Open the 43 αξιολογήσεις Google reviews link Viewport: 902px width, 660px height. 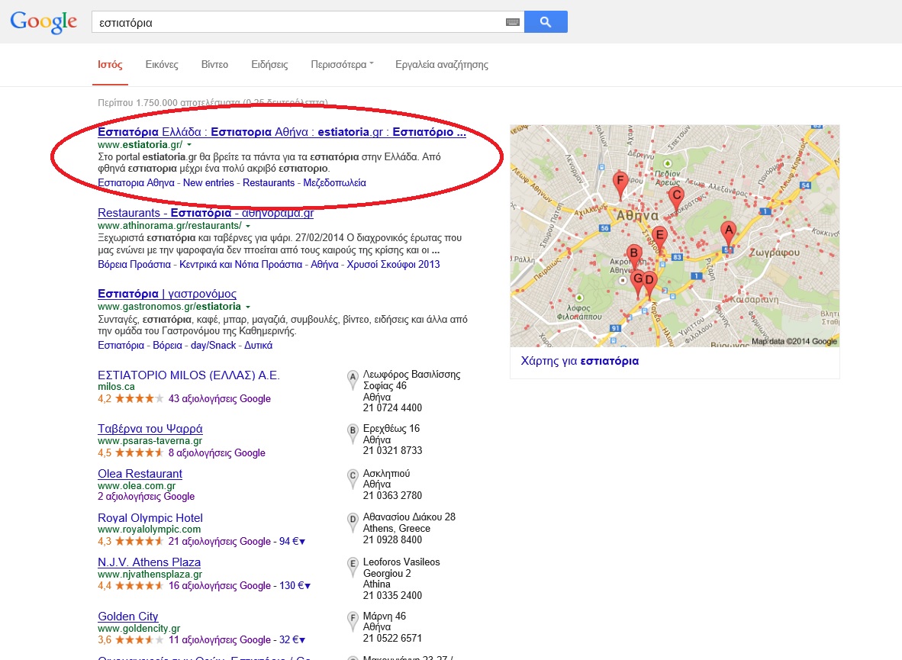click(x=219, y=398)
